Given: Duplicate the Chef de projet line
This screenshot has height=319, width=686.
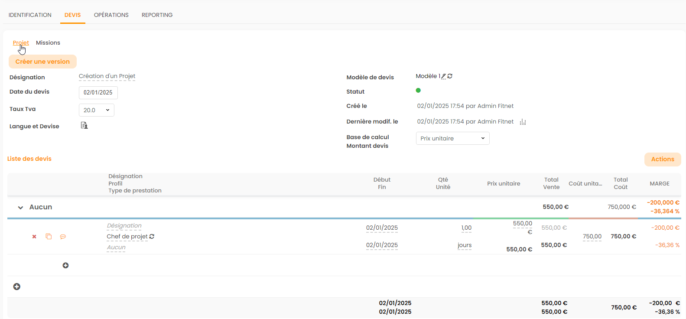Looking at the screenshot, I should tap(49, 237).
